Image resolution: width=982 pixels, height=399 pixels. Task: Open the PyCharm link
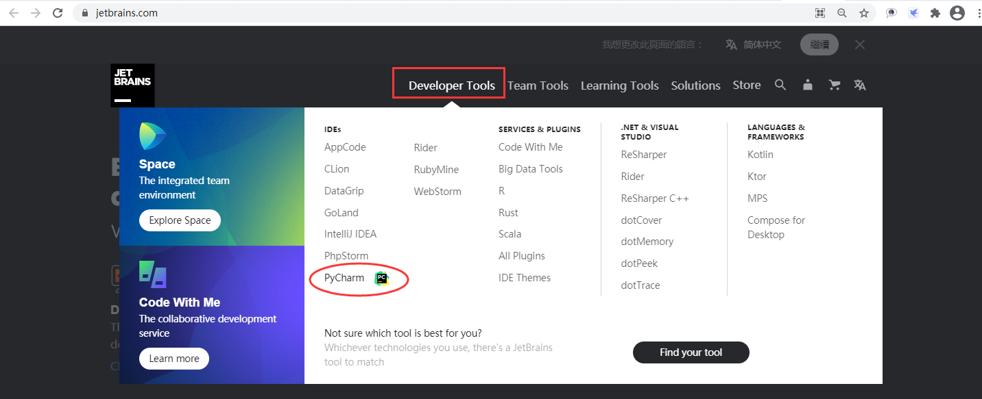coord(344,278)
